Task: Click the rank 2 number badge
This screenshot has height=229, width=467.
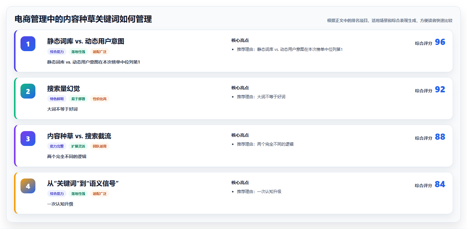Action: [x=28, y=91]
